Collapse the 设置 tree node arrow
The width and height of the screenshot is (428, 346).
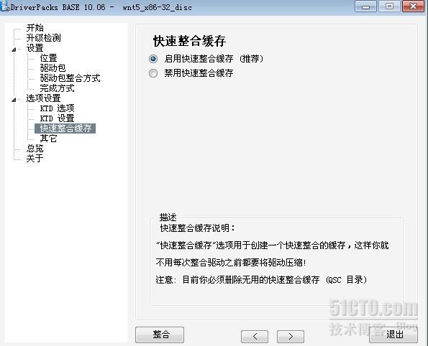point(14,50)
